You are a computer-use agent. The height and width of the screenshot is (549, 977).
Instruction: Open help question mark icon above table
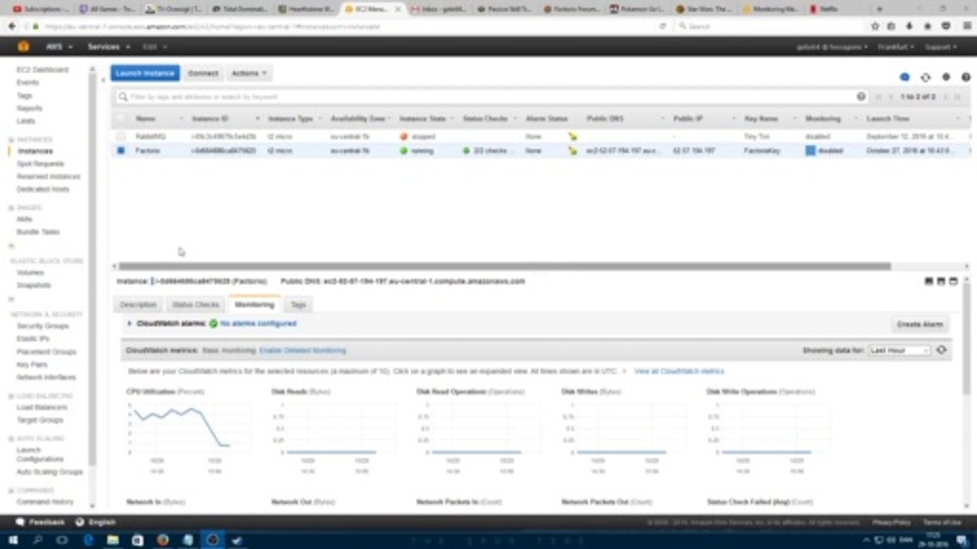pos(966,77)
